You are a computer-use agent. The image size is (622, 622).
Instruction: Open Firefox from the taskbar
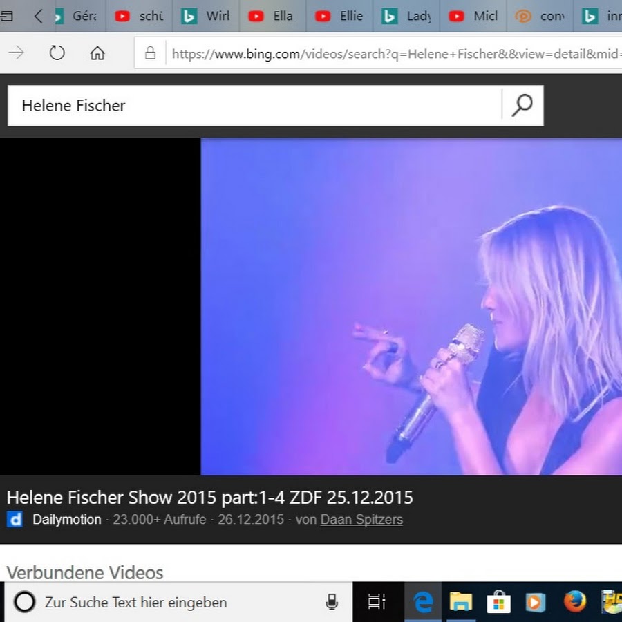click(x=574, y=602)
